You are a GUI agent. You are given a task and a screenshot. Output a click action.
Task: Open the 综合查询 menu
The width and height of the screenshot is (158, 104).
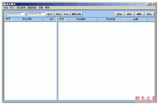tap(21, 8)
